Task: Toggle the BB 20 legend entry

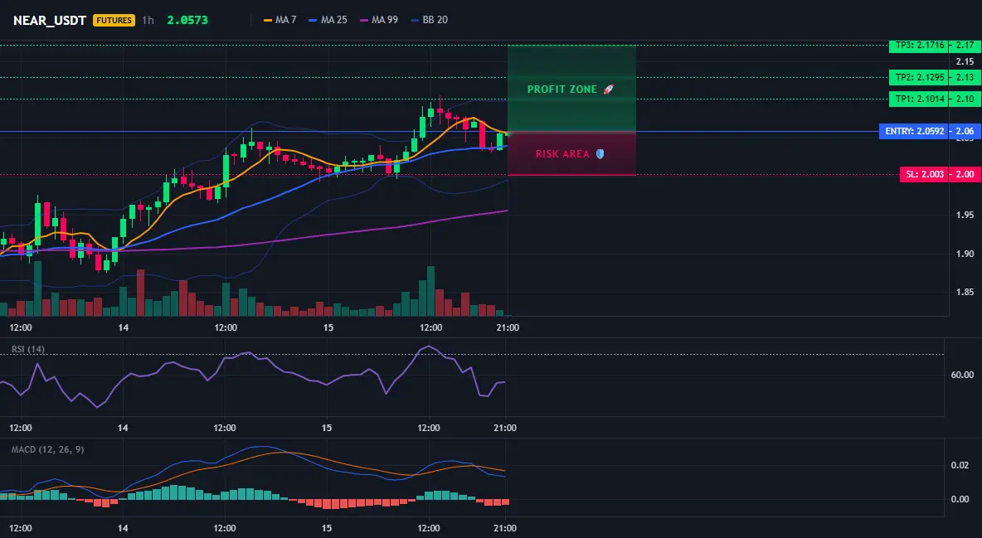Action: click(x=430, y=20)
